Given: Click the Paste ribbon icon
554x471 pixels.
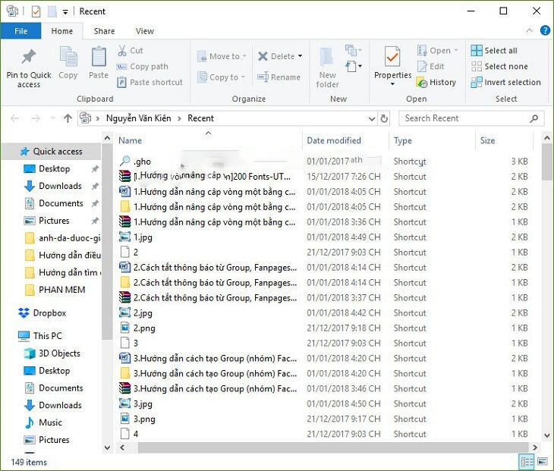Looking at the screenshot, I should [99, 57].
